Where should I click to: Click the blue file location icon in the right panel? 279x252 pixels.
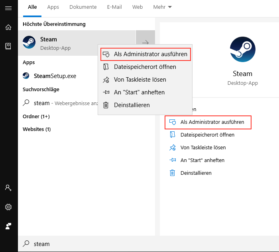(x=173, y=135)
